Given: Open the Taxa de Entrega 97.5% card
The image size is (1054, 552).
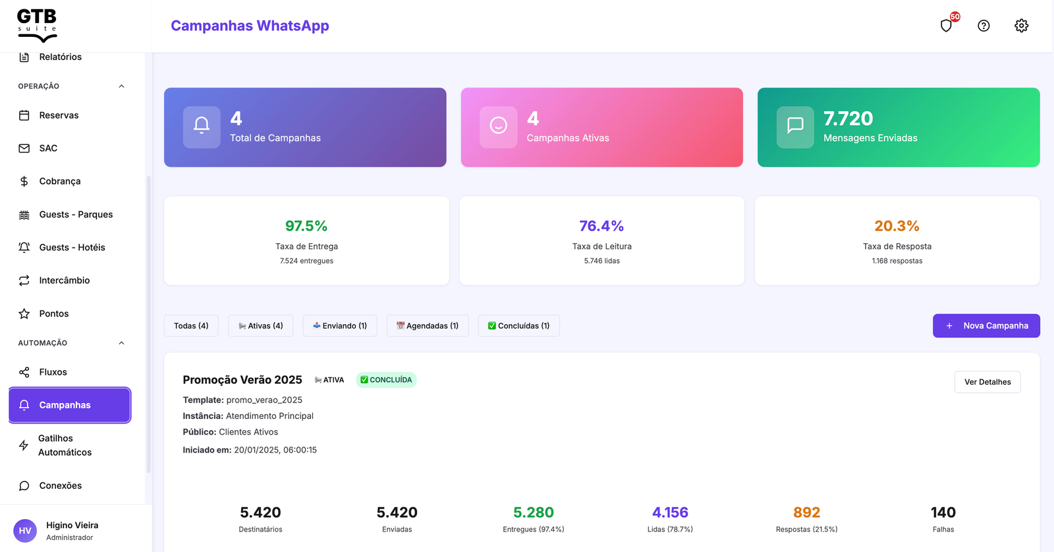Looking at the screenshot, I should pos(306,240).
